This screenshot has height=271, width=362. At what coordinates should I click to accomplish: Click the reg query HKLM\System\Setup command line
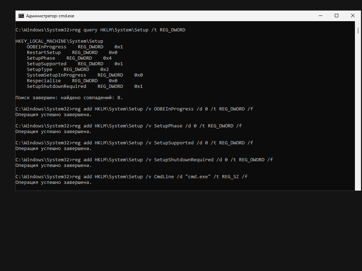100,30
